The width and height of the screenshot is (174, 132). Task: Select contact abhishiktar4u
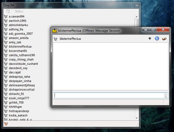click(18, 25)
